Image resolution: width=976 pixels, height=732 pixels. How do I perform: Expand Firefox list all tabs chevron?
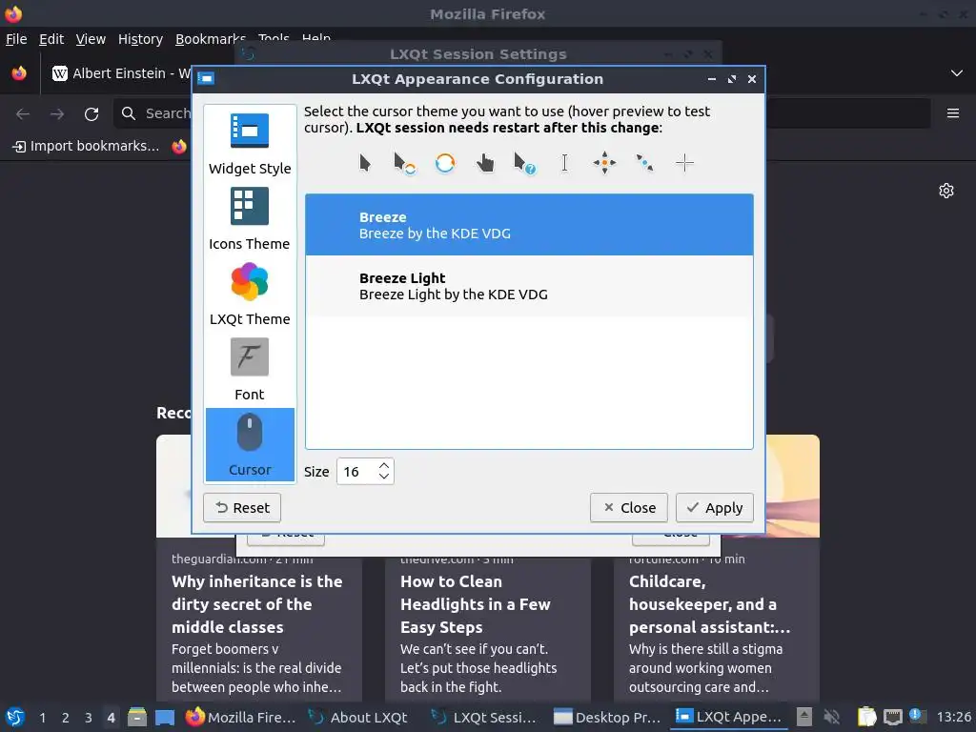957,73
